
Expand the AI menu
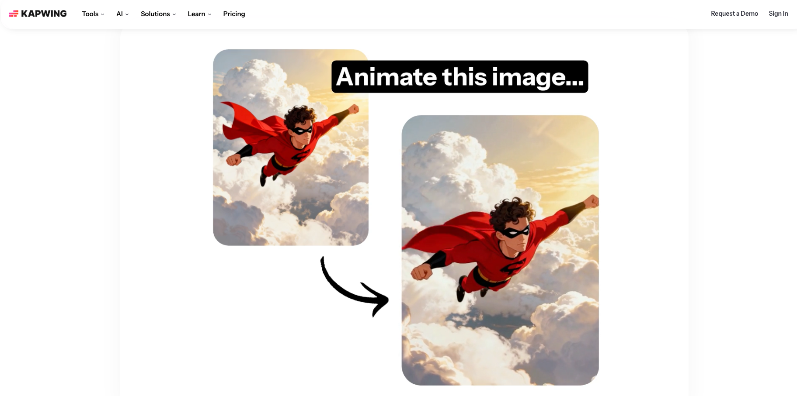tap(122, 14)
